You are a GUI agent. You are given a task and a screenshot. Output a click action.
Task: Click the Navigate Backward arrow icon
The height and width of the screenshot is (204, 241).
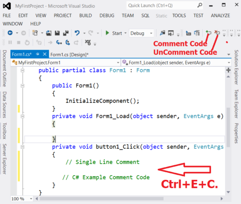(x=10, y=33)
